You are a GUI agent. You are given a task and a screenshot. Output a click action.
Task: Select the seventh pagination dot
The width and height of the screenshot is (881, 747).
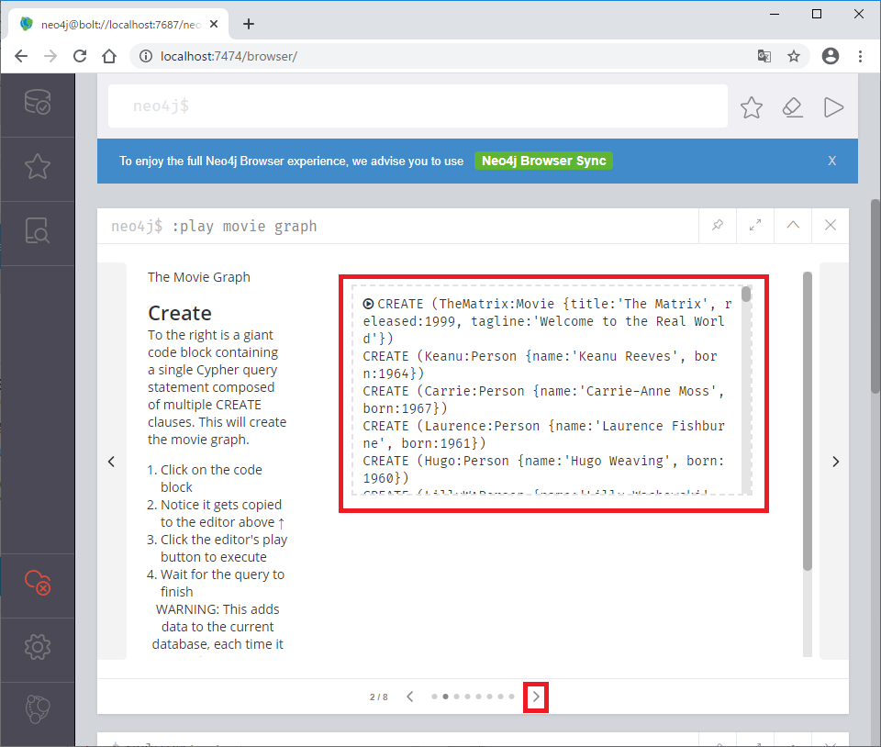pos(501,697)
